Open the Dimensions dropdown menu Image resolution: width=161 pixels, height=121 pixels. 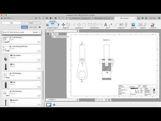95,28
